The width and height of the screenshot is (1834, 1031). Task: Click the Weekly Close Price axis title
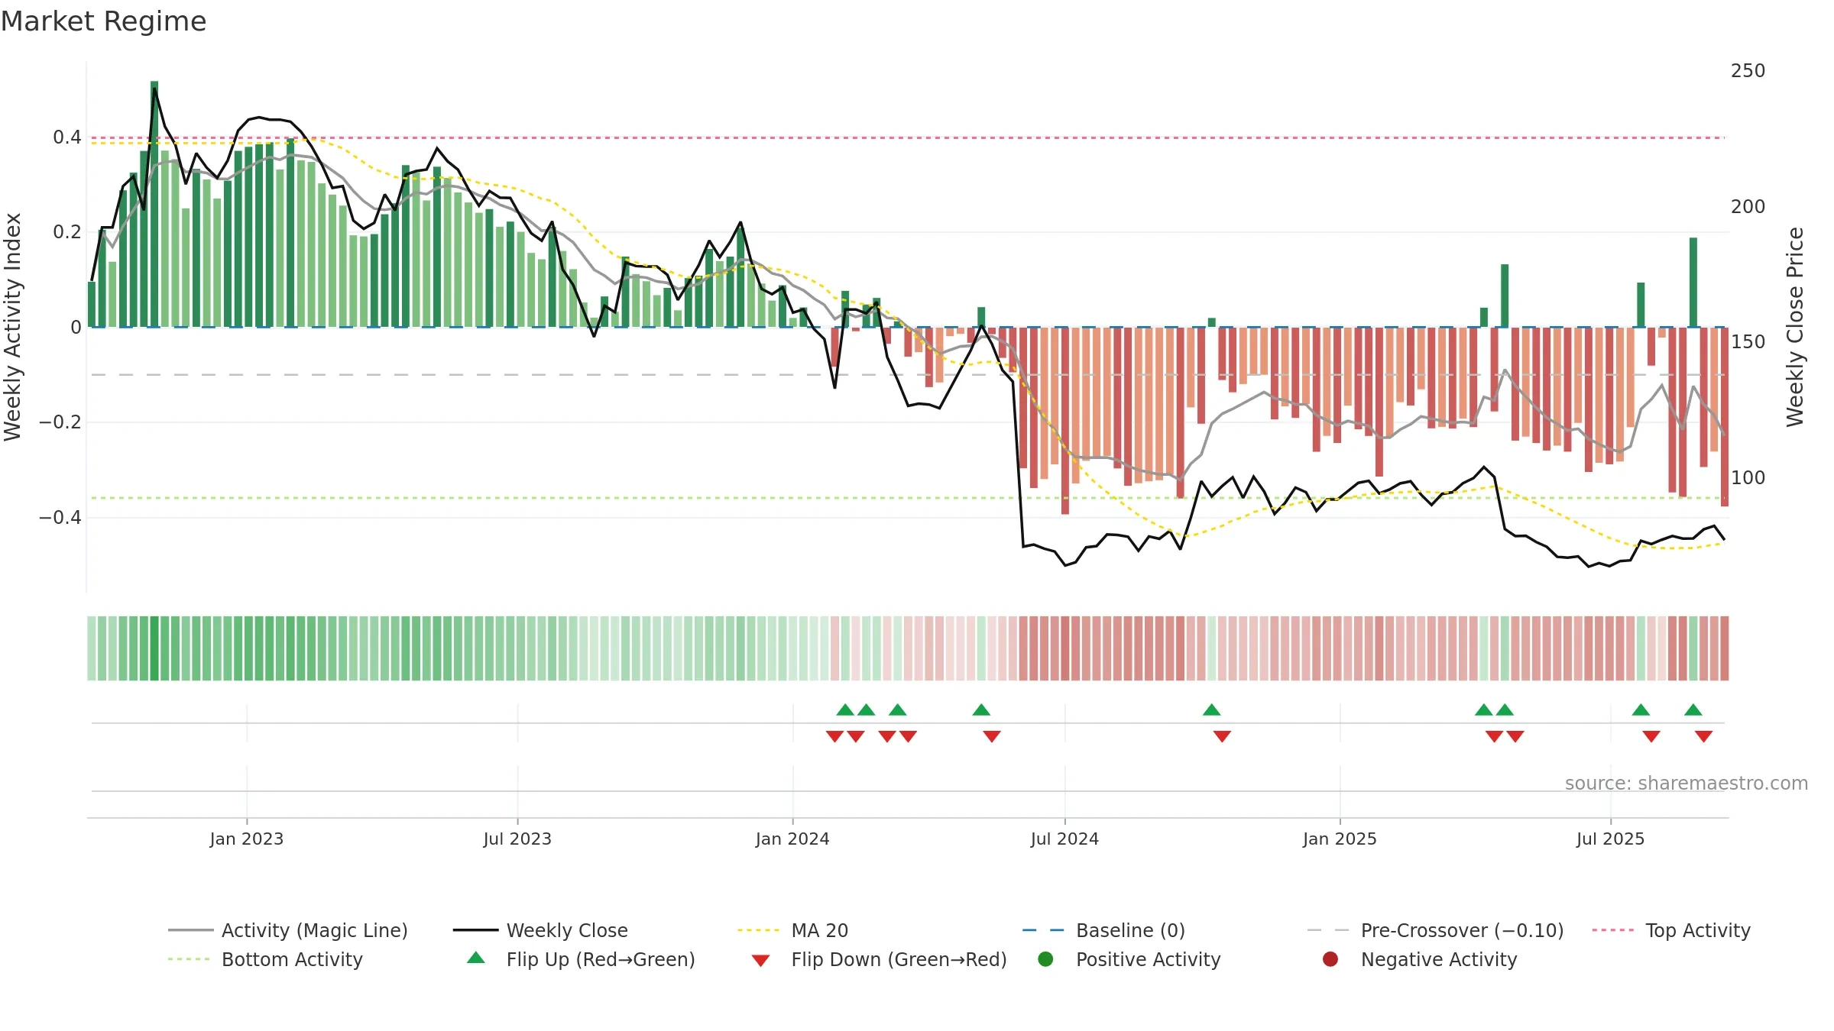[x=1795, y=327]
